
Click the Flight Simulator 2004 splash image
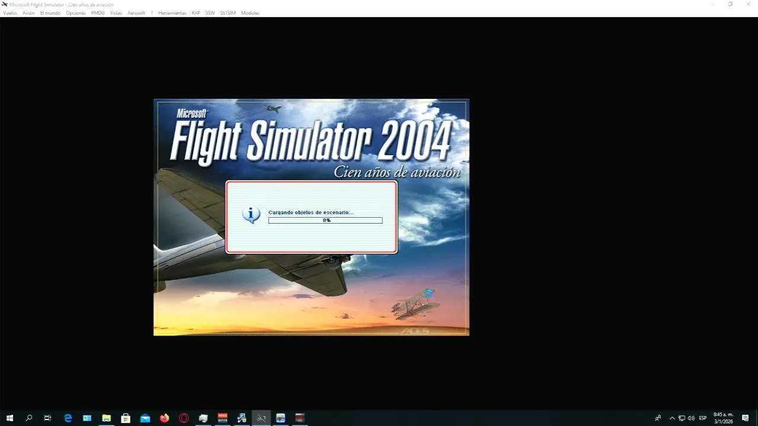click(x=311, y=217)
